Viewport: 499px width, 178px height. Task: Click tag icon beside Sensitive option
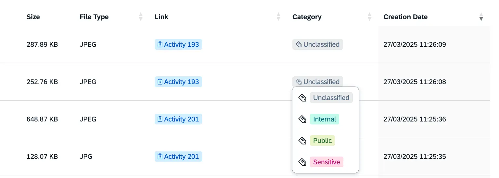302,162
